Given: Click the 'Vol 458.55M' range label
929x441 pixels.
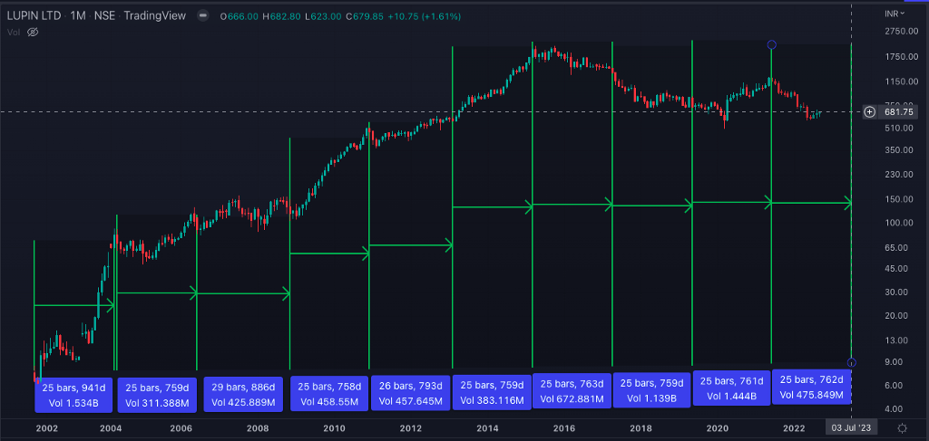Looking at the screenshot, I should point(329,402).
